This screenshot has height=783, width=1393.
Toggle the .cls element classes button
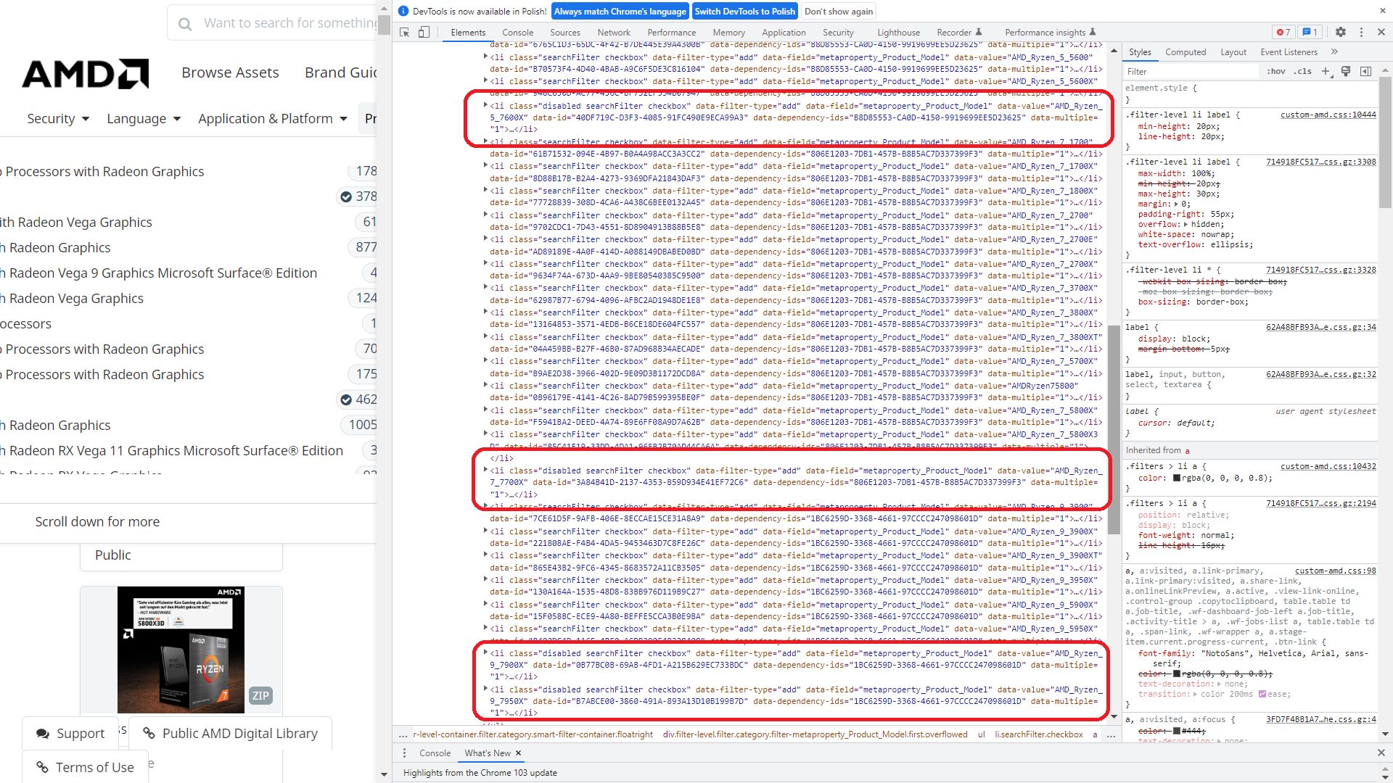pyautogui.click(x=1304, y=71)
